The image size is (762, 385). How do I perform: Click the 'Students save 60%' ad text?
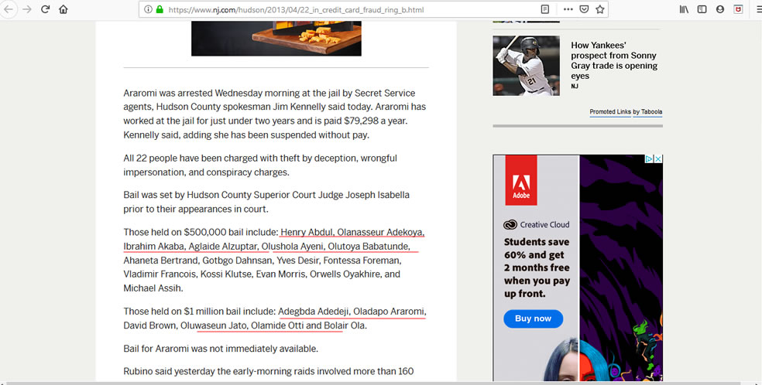click(537, 267)
